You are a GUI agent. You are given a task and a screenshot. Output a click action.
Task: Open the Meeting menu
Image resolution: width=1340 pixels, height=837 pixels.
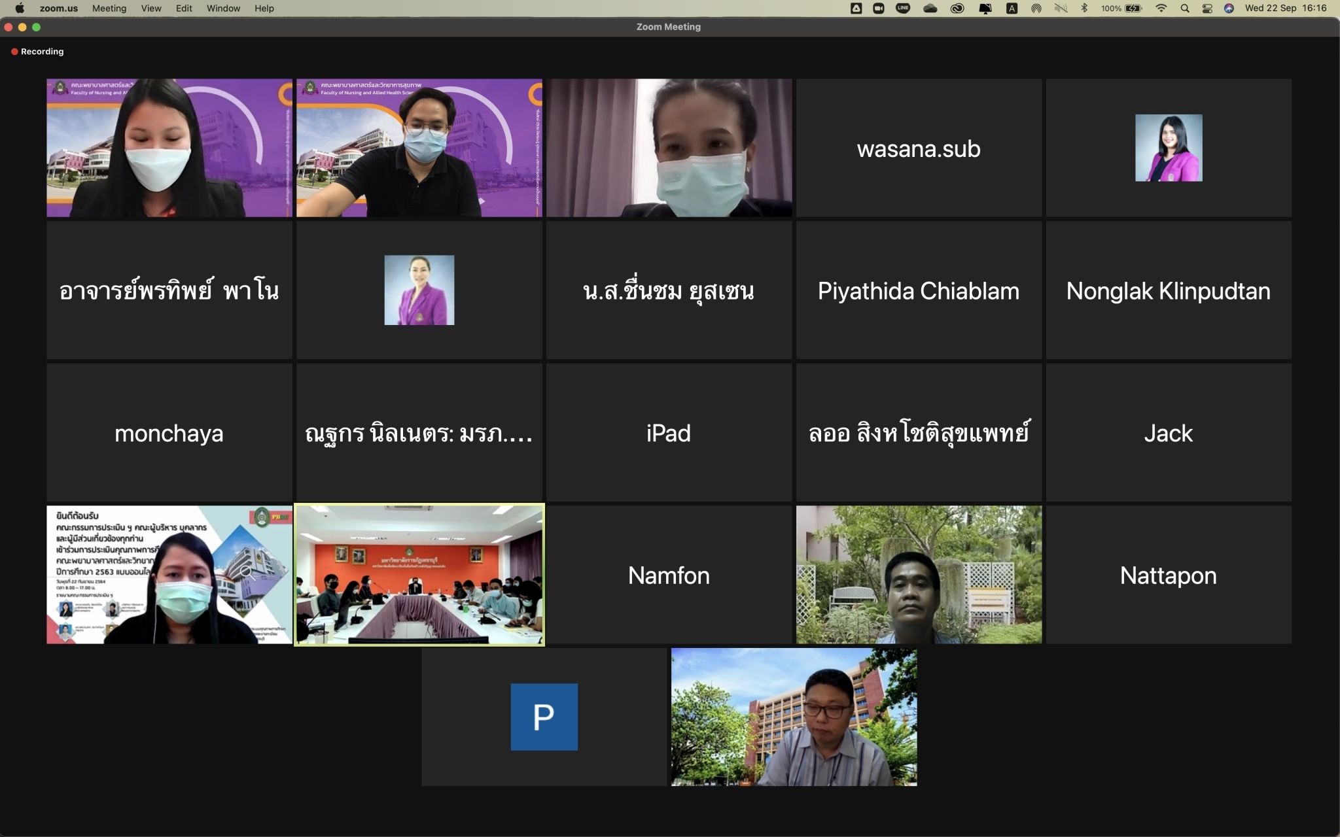[109, 9]
